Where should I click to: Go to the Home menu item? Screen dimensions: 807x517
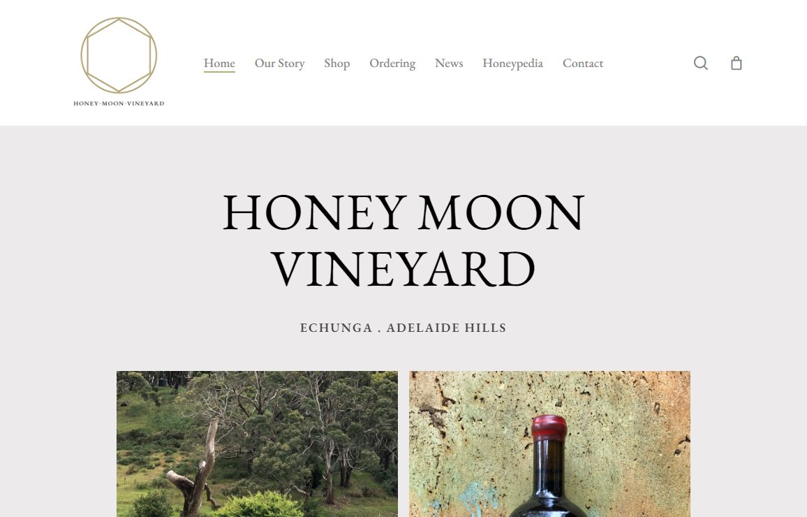(x=219, y=63)
